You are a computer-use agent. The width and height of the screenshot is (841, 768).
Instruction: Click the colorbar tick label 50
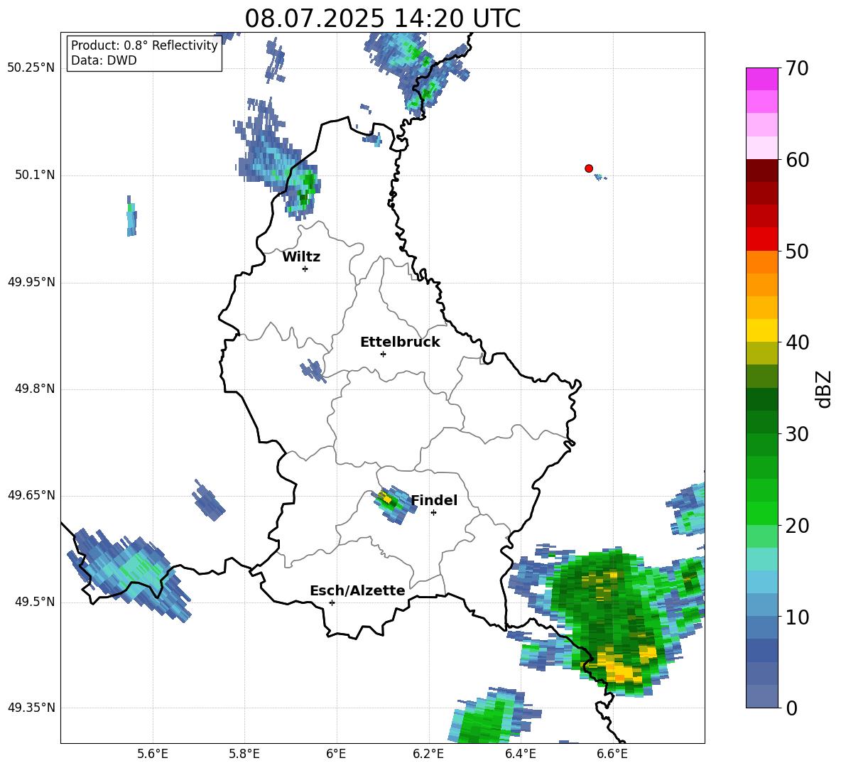[796, 251]
